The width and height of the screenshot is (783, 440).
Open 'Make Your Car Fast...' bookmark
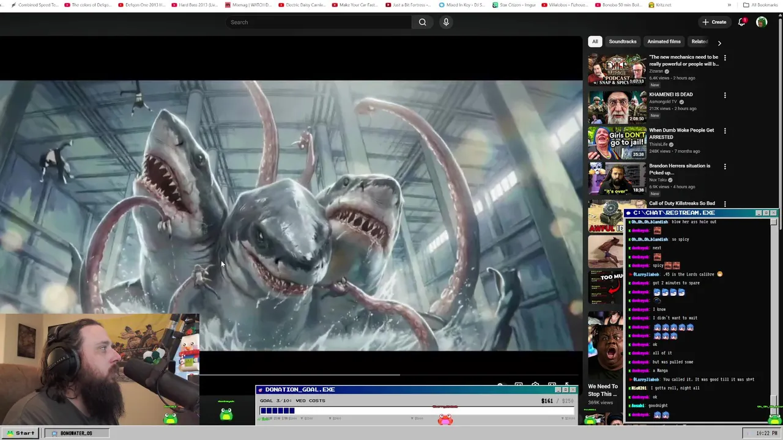coord(355,5)
